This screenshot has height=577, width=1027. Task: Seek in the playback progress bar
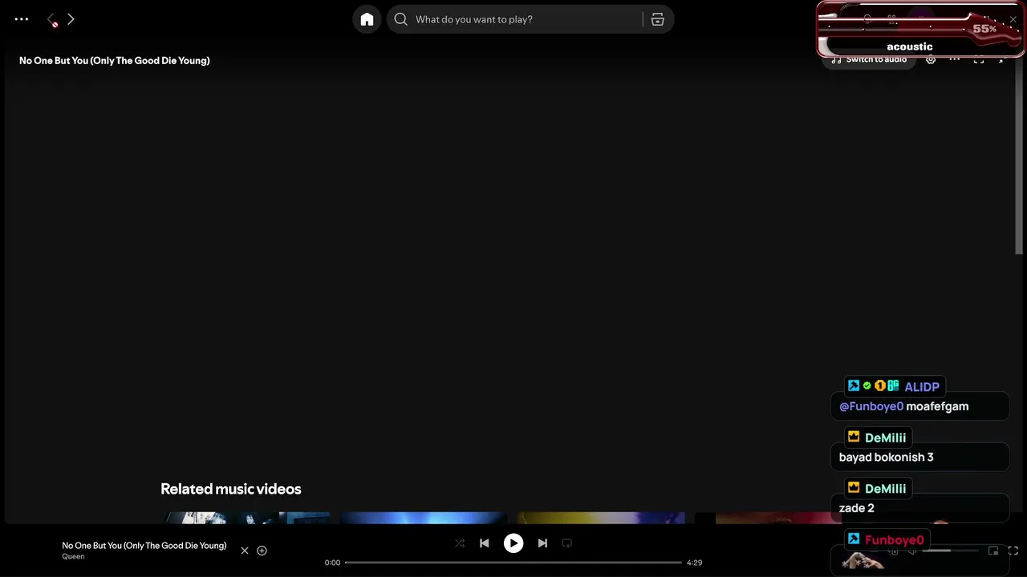[513, 563]
